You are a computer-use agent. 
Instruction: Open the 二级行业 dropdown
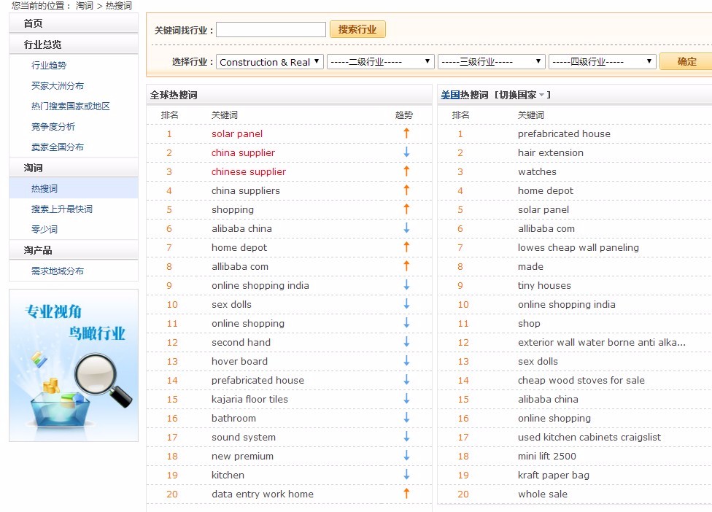click(x=380, y=62)
